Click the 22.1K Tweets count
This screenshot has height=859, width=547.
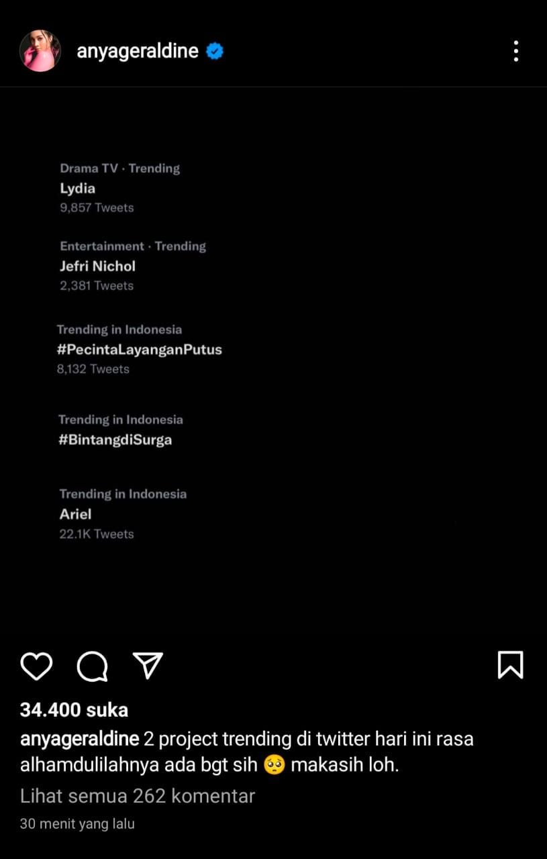97,534
